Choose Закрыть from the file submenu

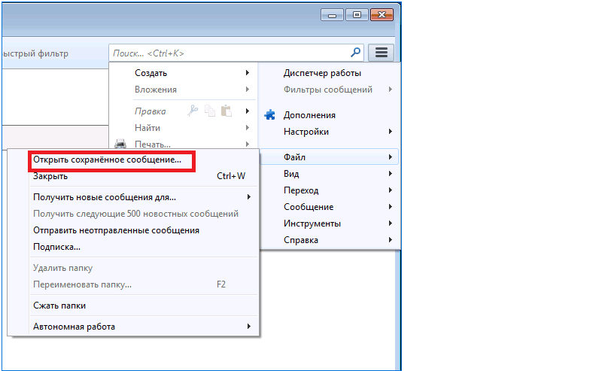[x=51, y=176]
